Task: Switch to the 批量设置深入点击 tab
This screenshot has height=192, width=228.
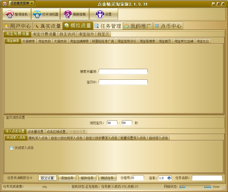Action: coord(133,138)
